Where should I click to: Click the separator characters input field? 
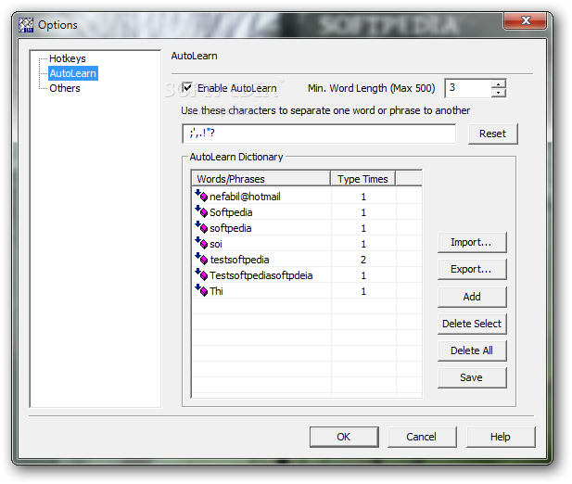click(319, 134)
